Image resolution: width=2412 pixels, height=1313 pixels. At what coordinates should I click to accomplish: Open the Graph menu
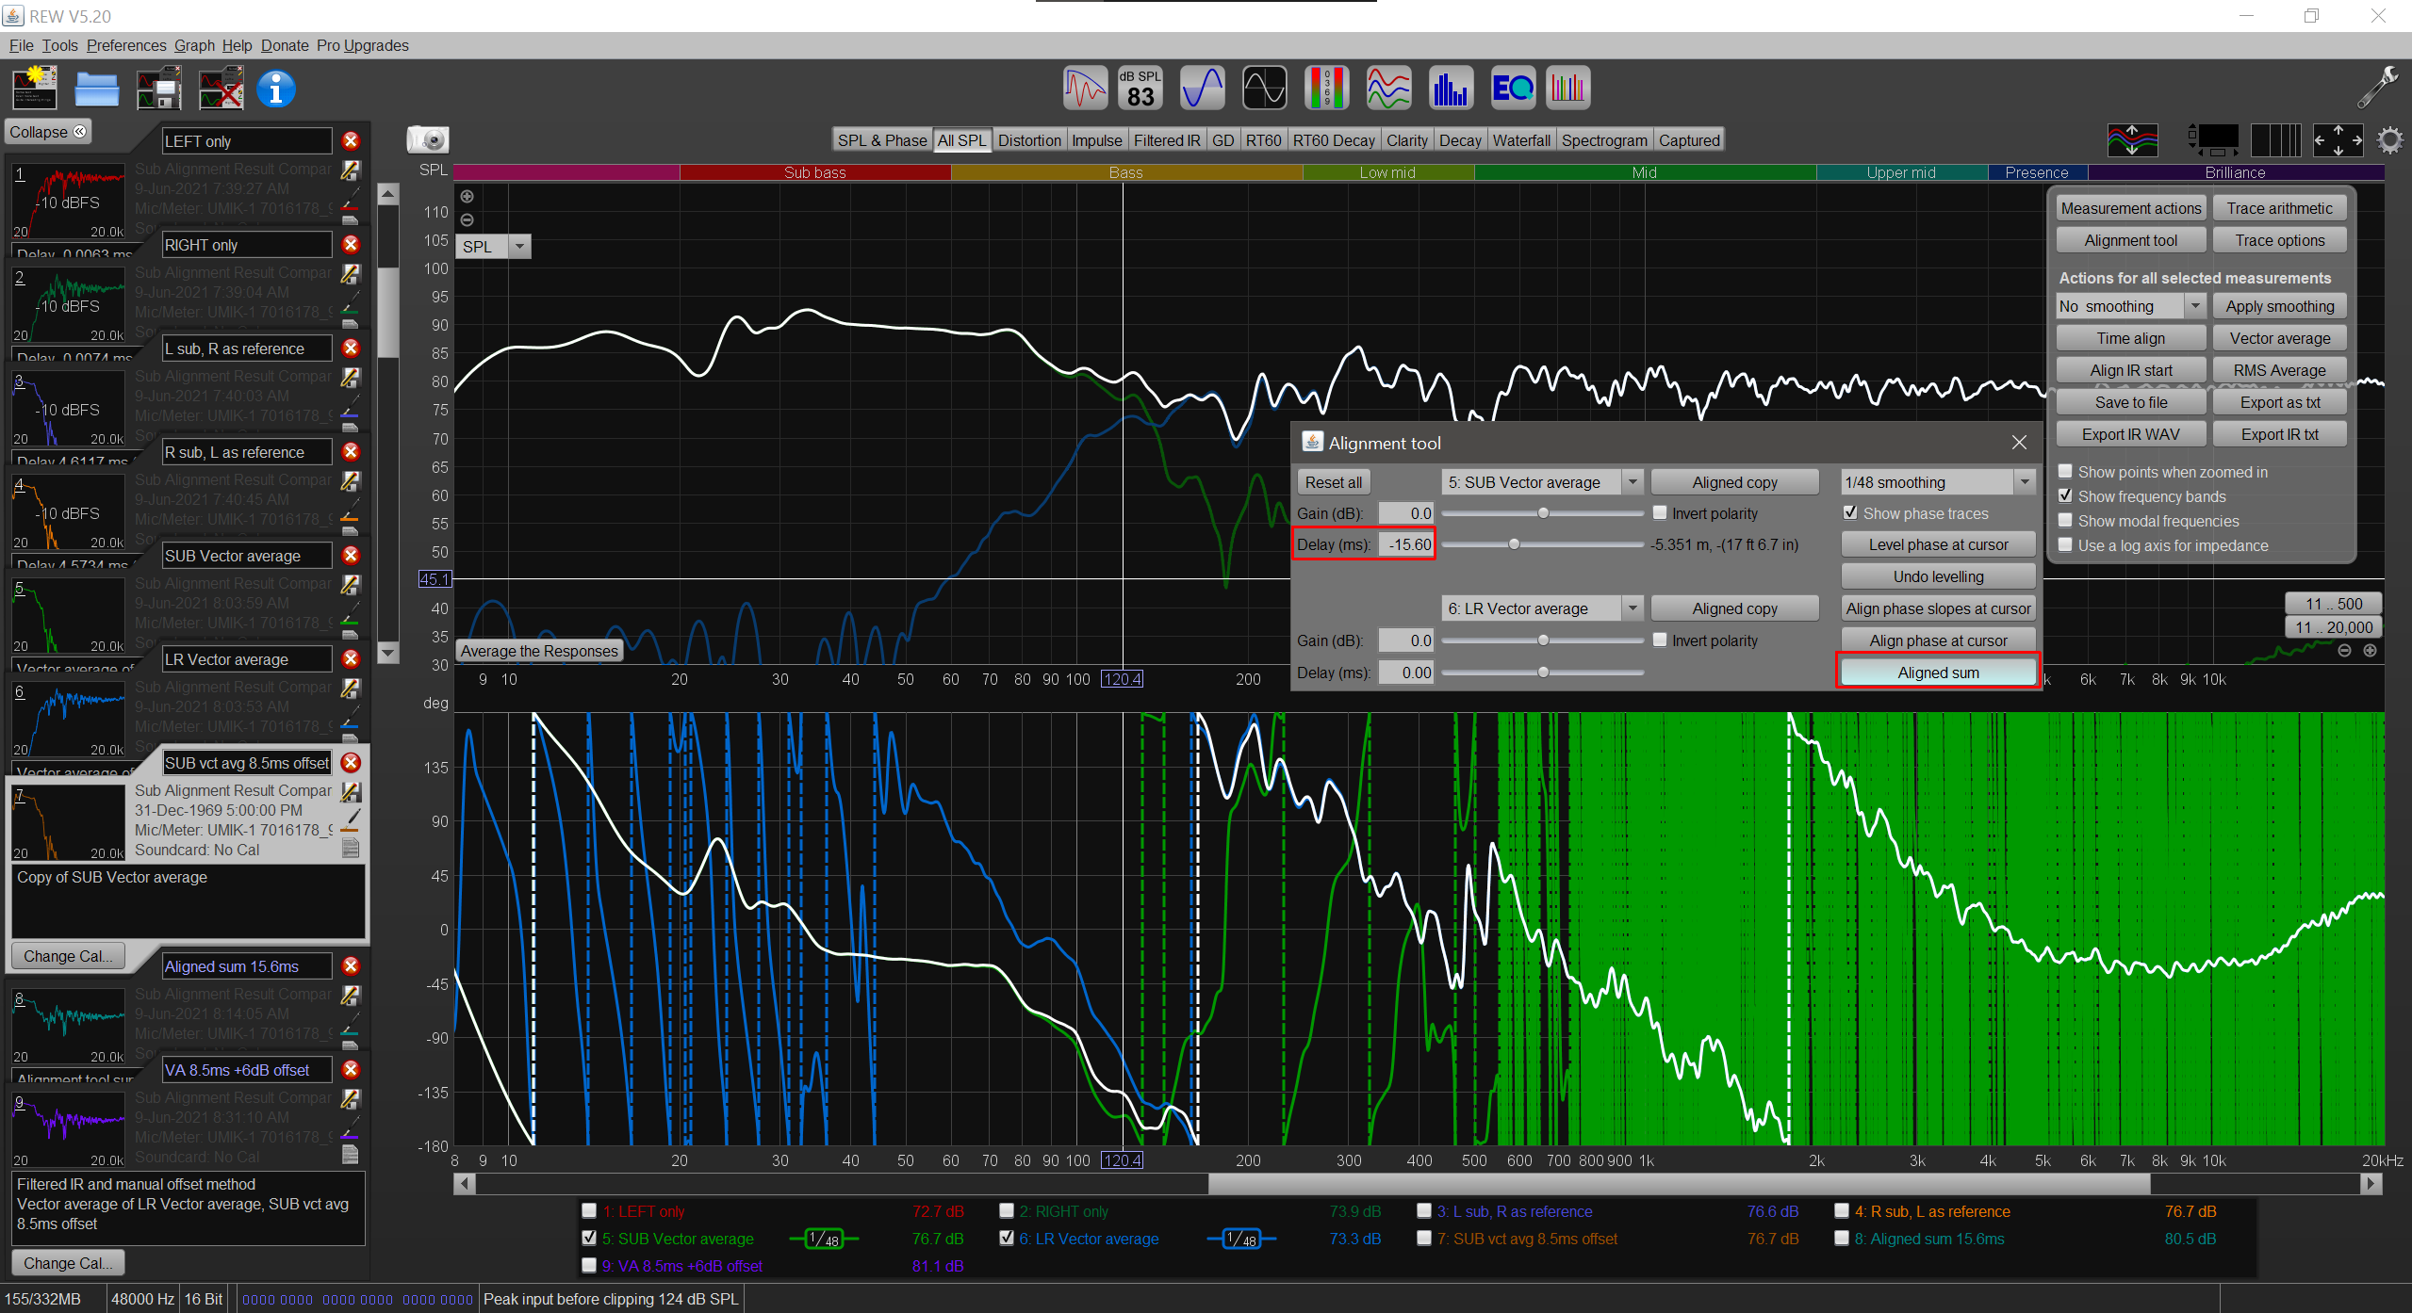(194, 45)
